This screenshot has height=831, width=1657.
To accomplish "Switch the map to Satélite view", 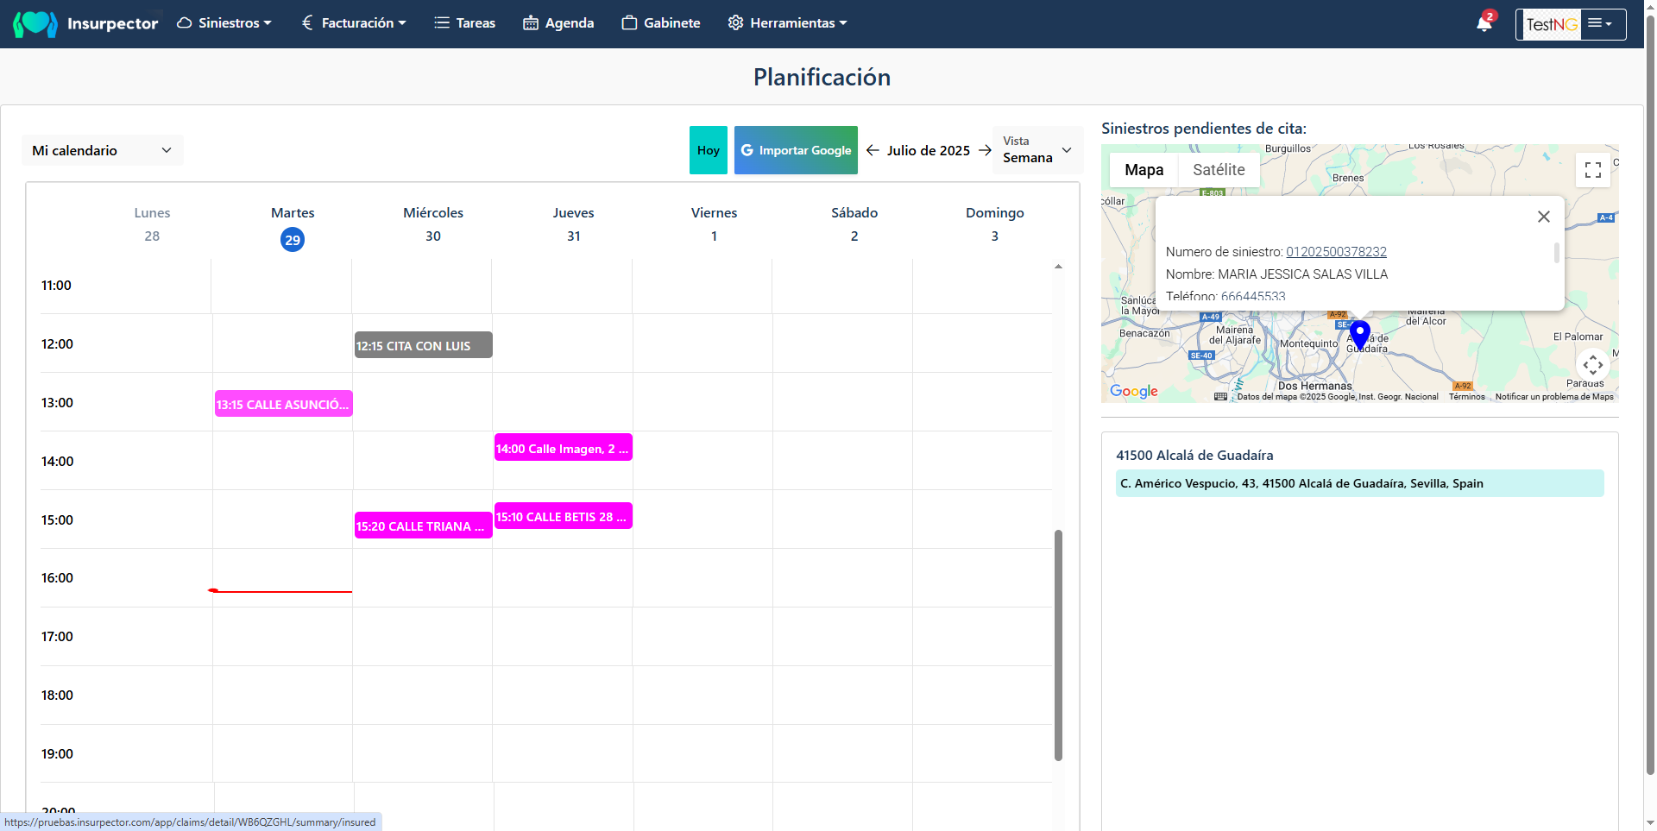I will (1219, 169).
